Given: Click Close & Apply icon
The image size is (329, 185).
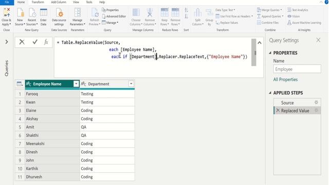Looking at the screenshot, I should tap(6, 12).
